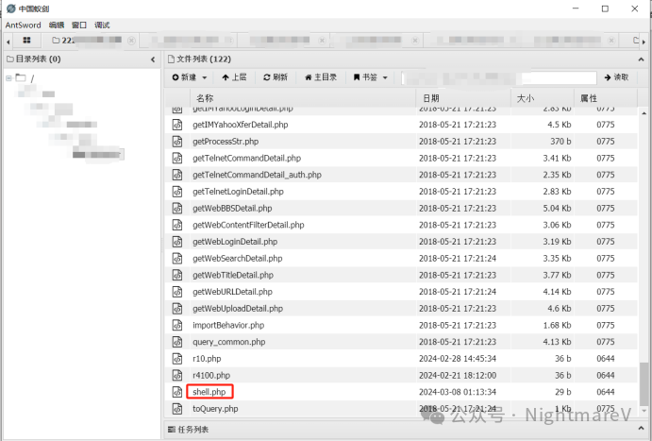Click file icon for getWebLoginDetail.php
652x441 pixels.
tap(177, 242)
